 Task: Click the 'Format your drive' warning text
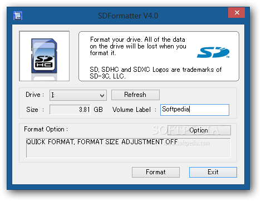point(138,46)
